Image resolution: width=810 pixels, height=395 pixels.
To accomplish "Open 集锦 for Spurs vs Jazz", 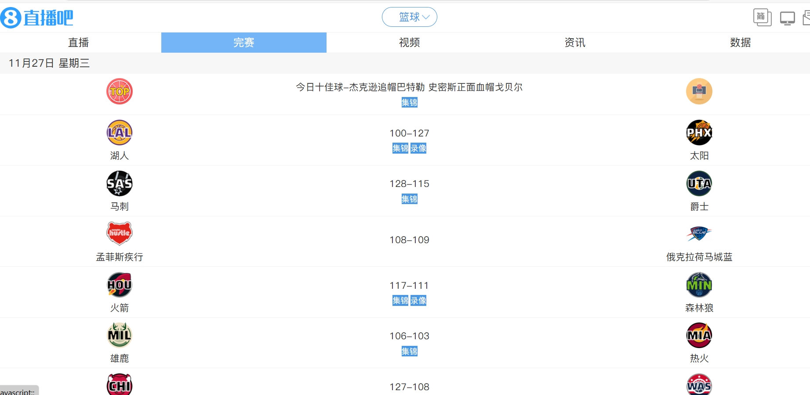I will pyautogui.click(x=409, y=199).
